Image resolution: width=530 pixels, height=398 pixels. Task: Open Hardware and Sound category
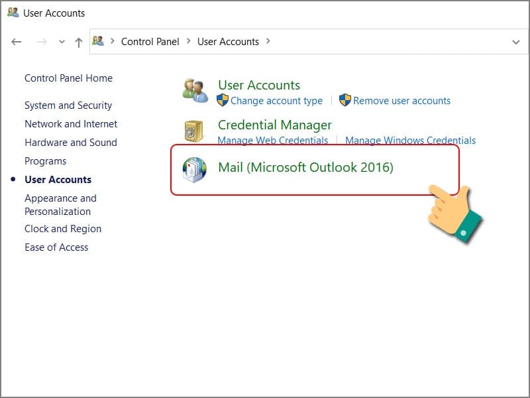[x=71, y=143]
